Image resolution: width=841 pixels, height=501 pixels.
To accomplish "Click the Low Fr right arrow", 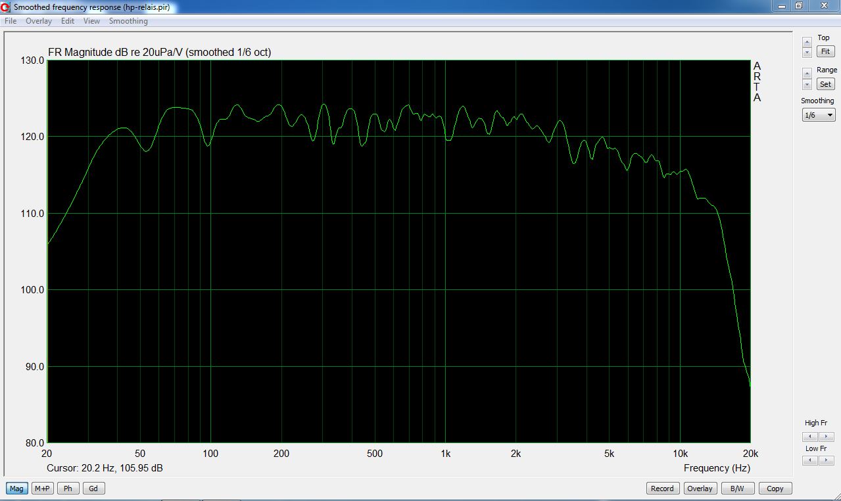I will [827, 461].
